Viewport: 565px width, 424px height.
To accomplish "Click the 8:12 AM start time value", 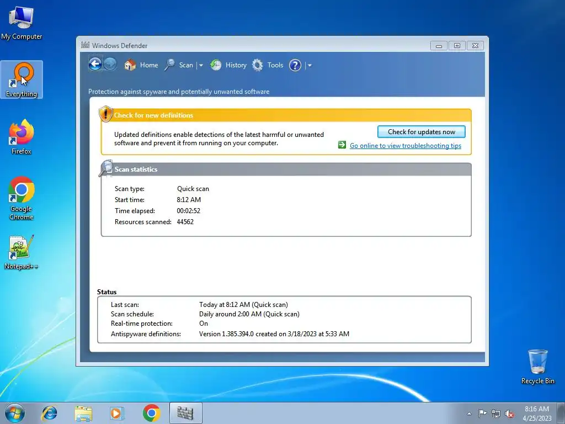I will click(189, 200).
